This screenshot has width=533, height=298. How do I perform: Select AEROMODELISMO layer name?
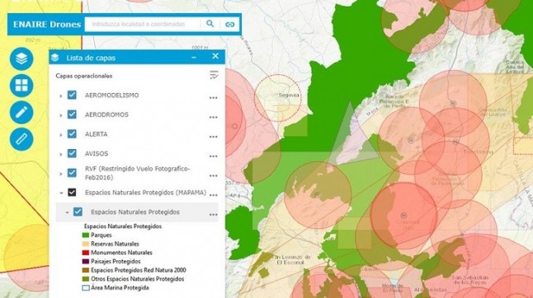112,95
